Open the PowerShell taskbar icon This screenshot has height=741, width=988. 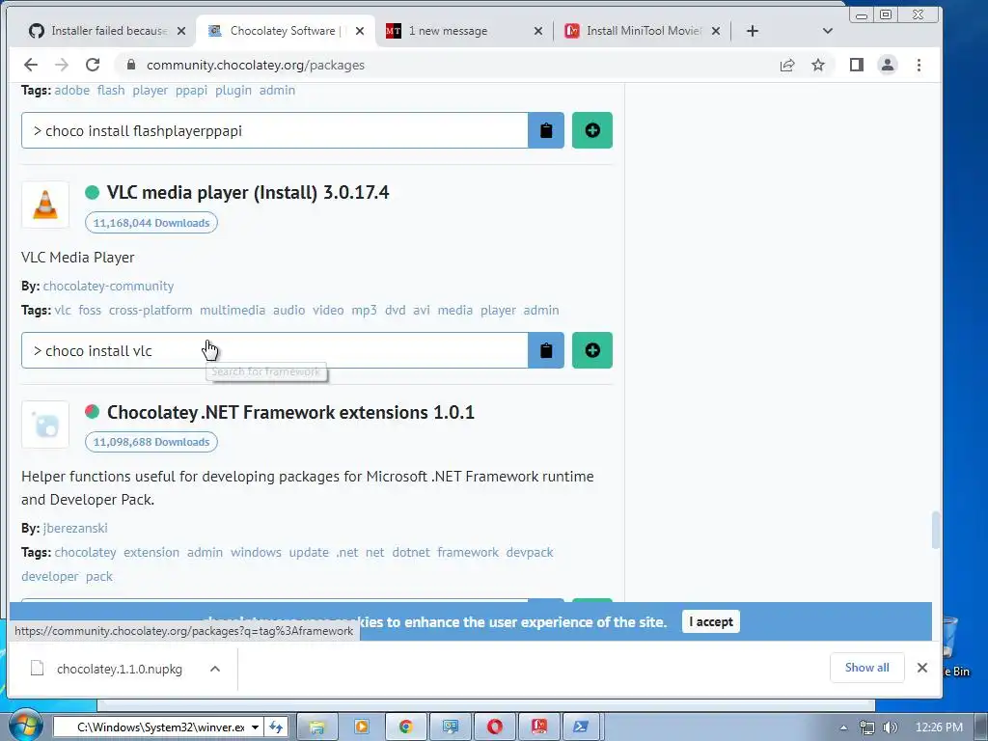coord(582,727)
